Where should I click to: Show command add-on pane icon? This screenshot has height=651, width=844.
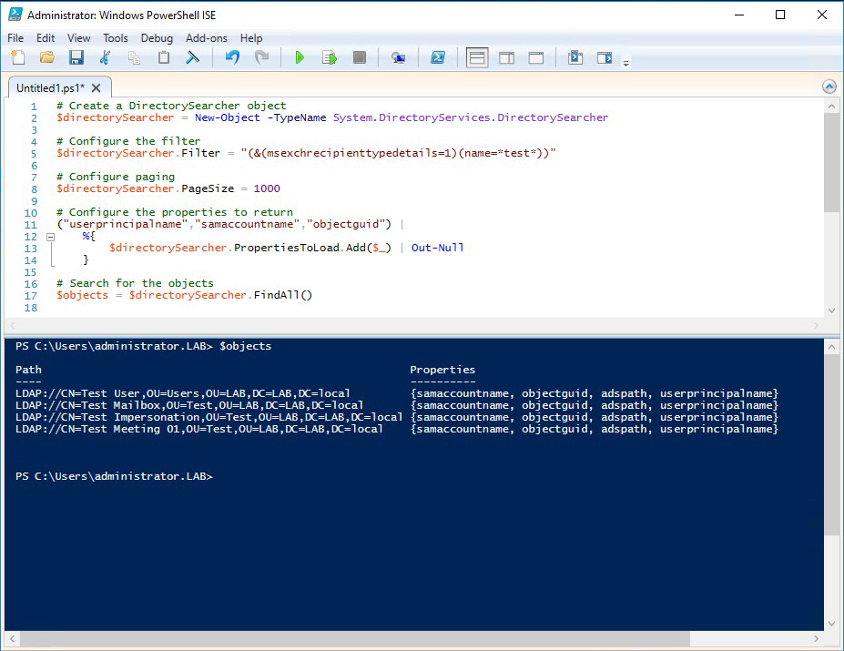tap(605, 57)
